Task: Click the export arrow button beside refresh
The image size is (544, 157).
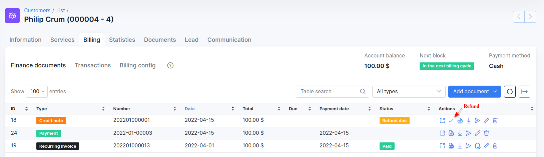Action: coord(524,92)
